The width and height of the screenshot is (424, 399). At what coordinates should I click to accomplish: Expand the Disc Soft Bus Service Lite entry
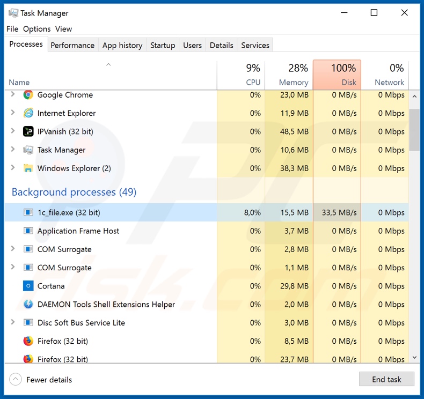coord(13,322)
